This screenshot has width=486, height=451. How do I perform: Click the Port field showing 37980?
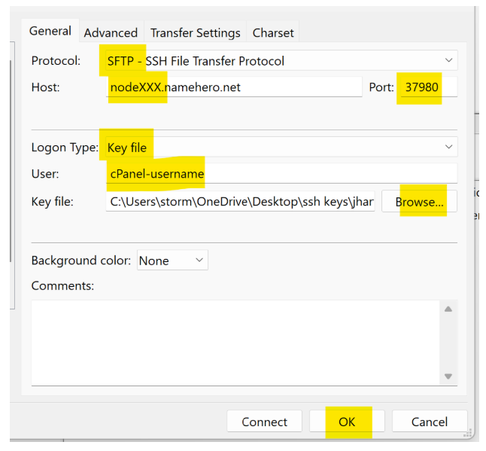click(426, 87)
